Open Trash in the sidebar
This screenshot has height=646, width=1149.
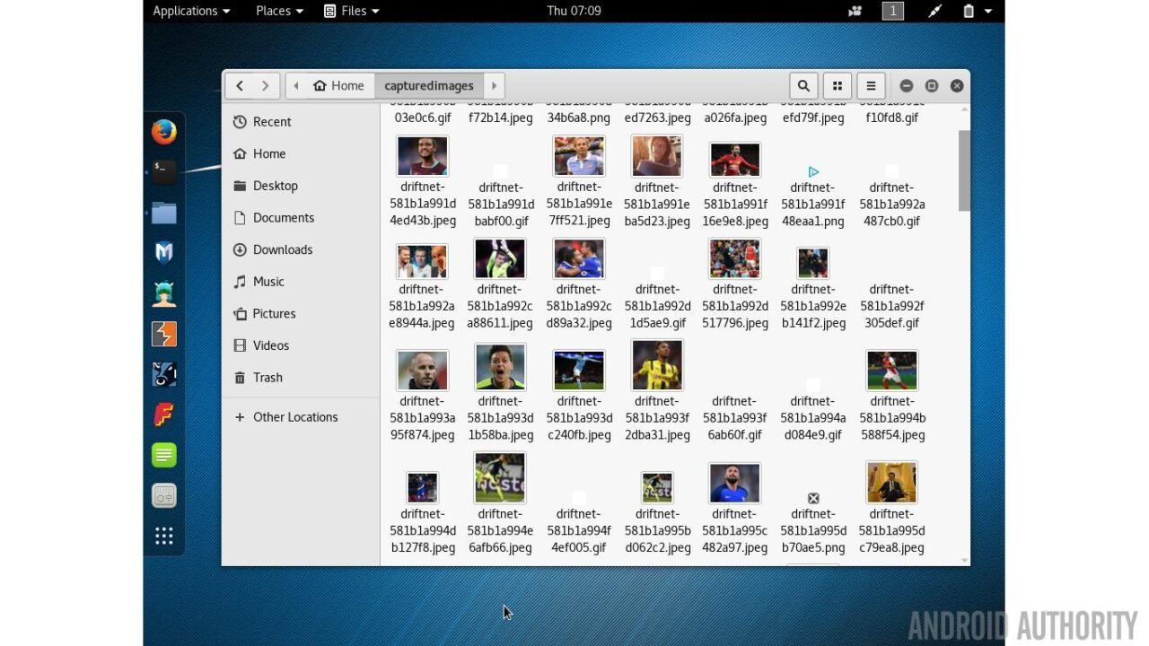[268, 378]
